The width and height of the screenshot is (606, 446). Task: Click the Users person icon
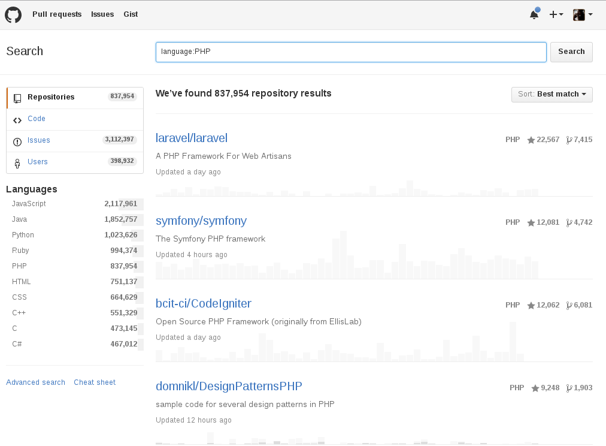coord(17,164)
